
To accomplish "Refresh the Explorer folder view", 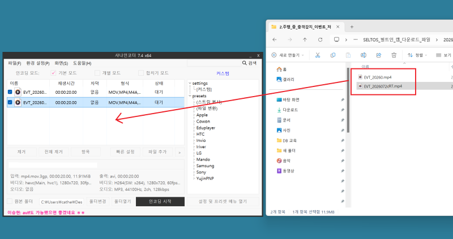I will [320, 40].
